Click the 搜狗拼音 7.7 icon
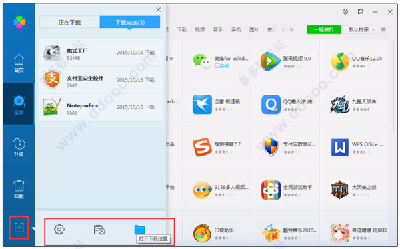Viewport: 400px width, 249px height. (202, 147)
